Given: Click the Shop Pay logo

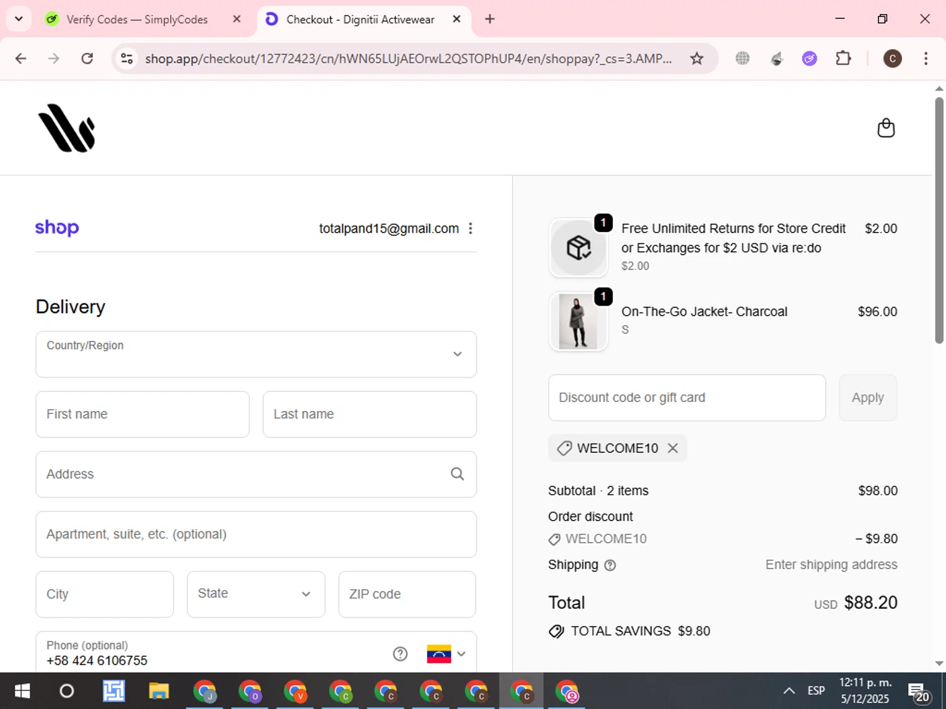Looking at the screenshot, I should (57, 228).
